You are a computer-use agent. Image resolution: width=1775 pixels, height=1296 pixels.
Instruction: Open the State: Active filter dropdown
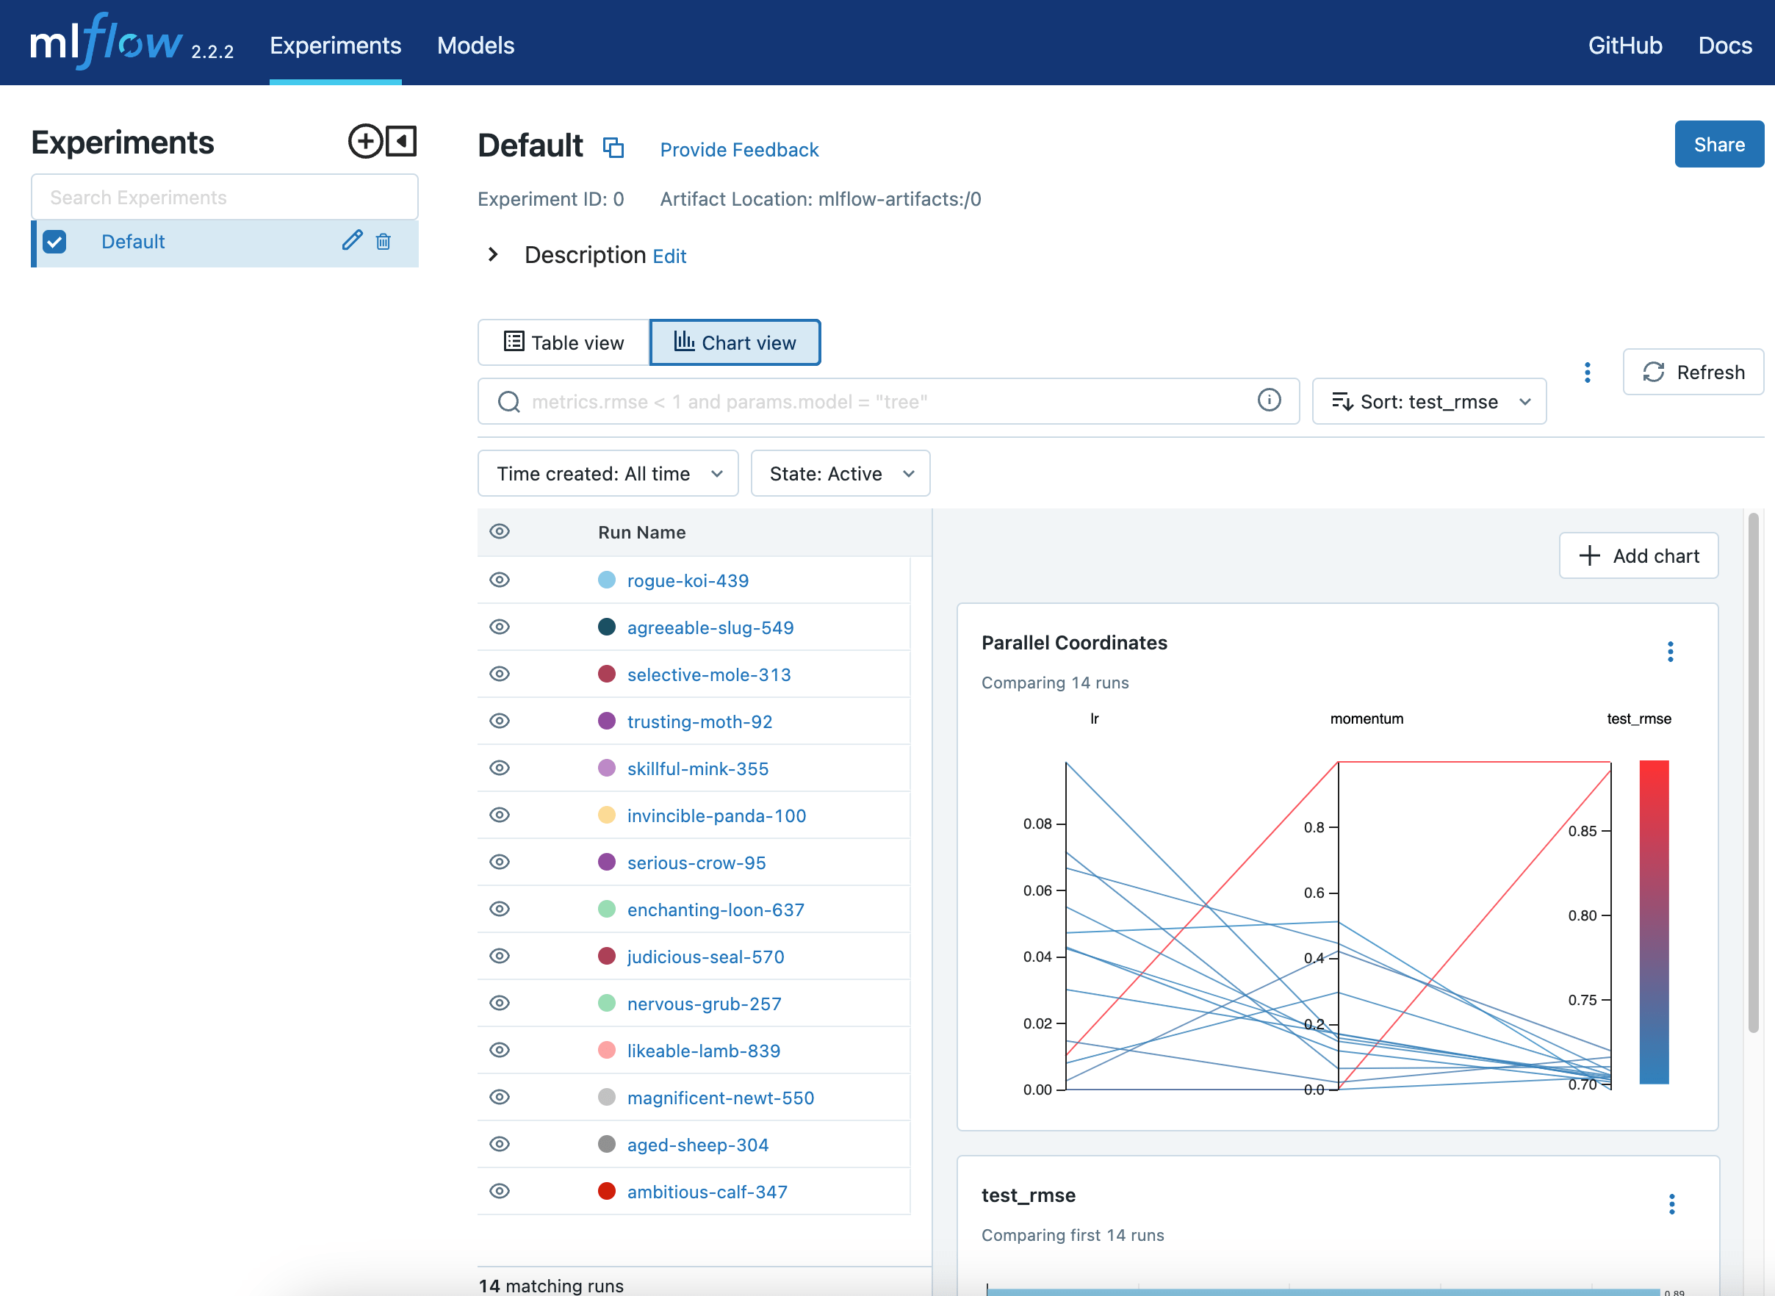[839, 473]
